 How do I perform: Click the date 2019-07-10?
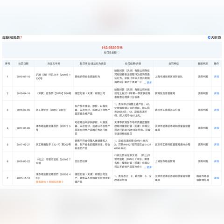point(23,77)
